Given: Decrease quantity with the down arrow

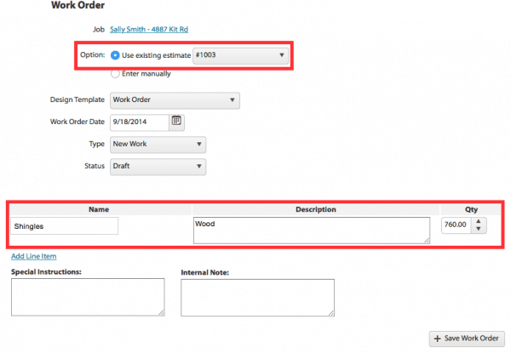Looking at the screenshot, I should [x=479, y=229].
